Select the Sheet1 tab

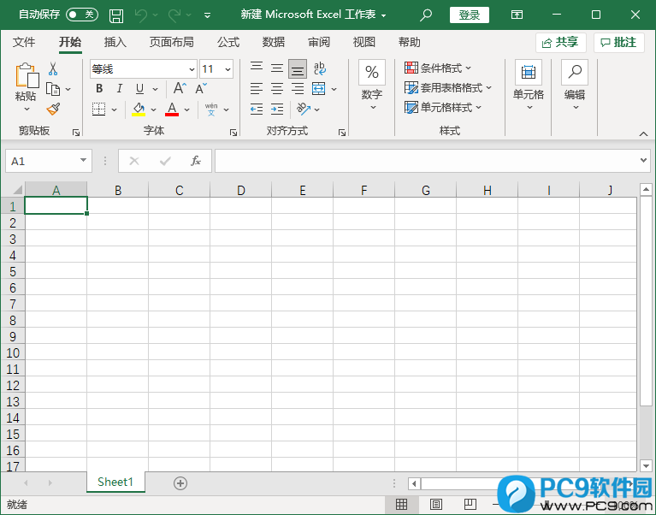[115, 482]
